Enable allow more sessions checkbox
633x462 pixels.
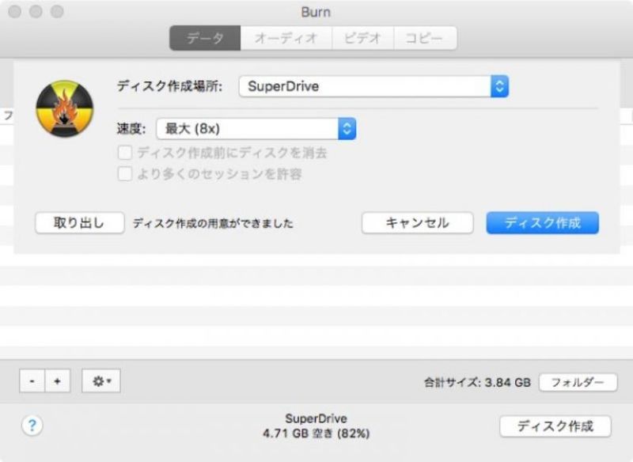click(x=124, y=173)
